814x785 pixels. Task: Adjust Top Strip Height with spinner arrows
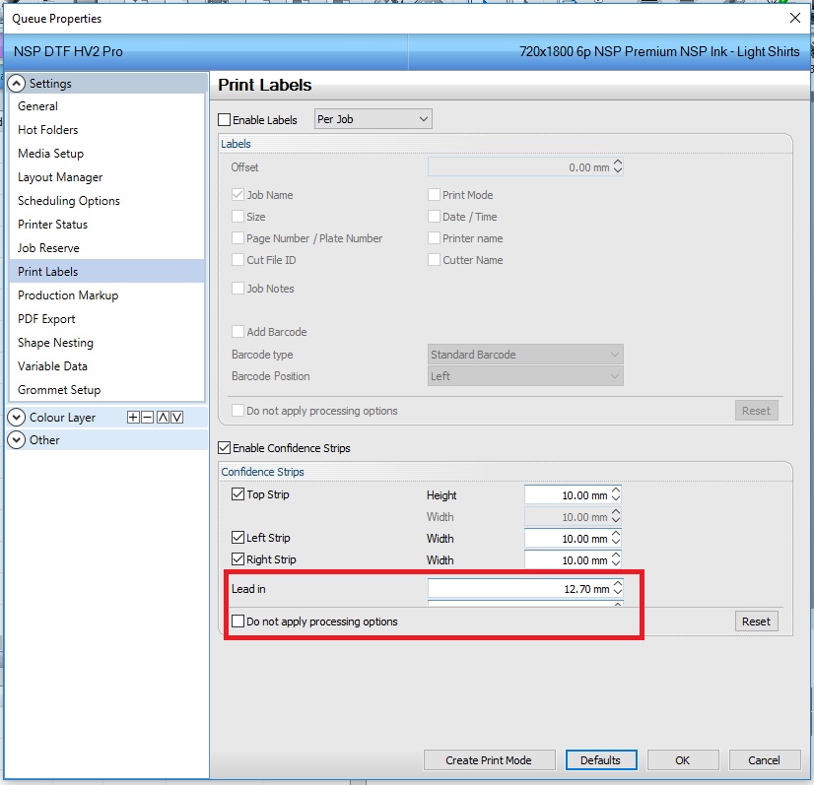(616, 495)
